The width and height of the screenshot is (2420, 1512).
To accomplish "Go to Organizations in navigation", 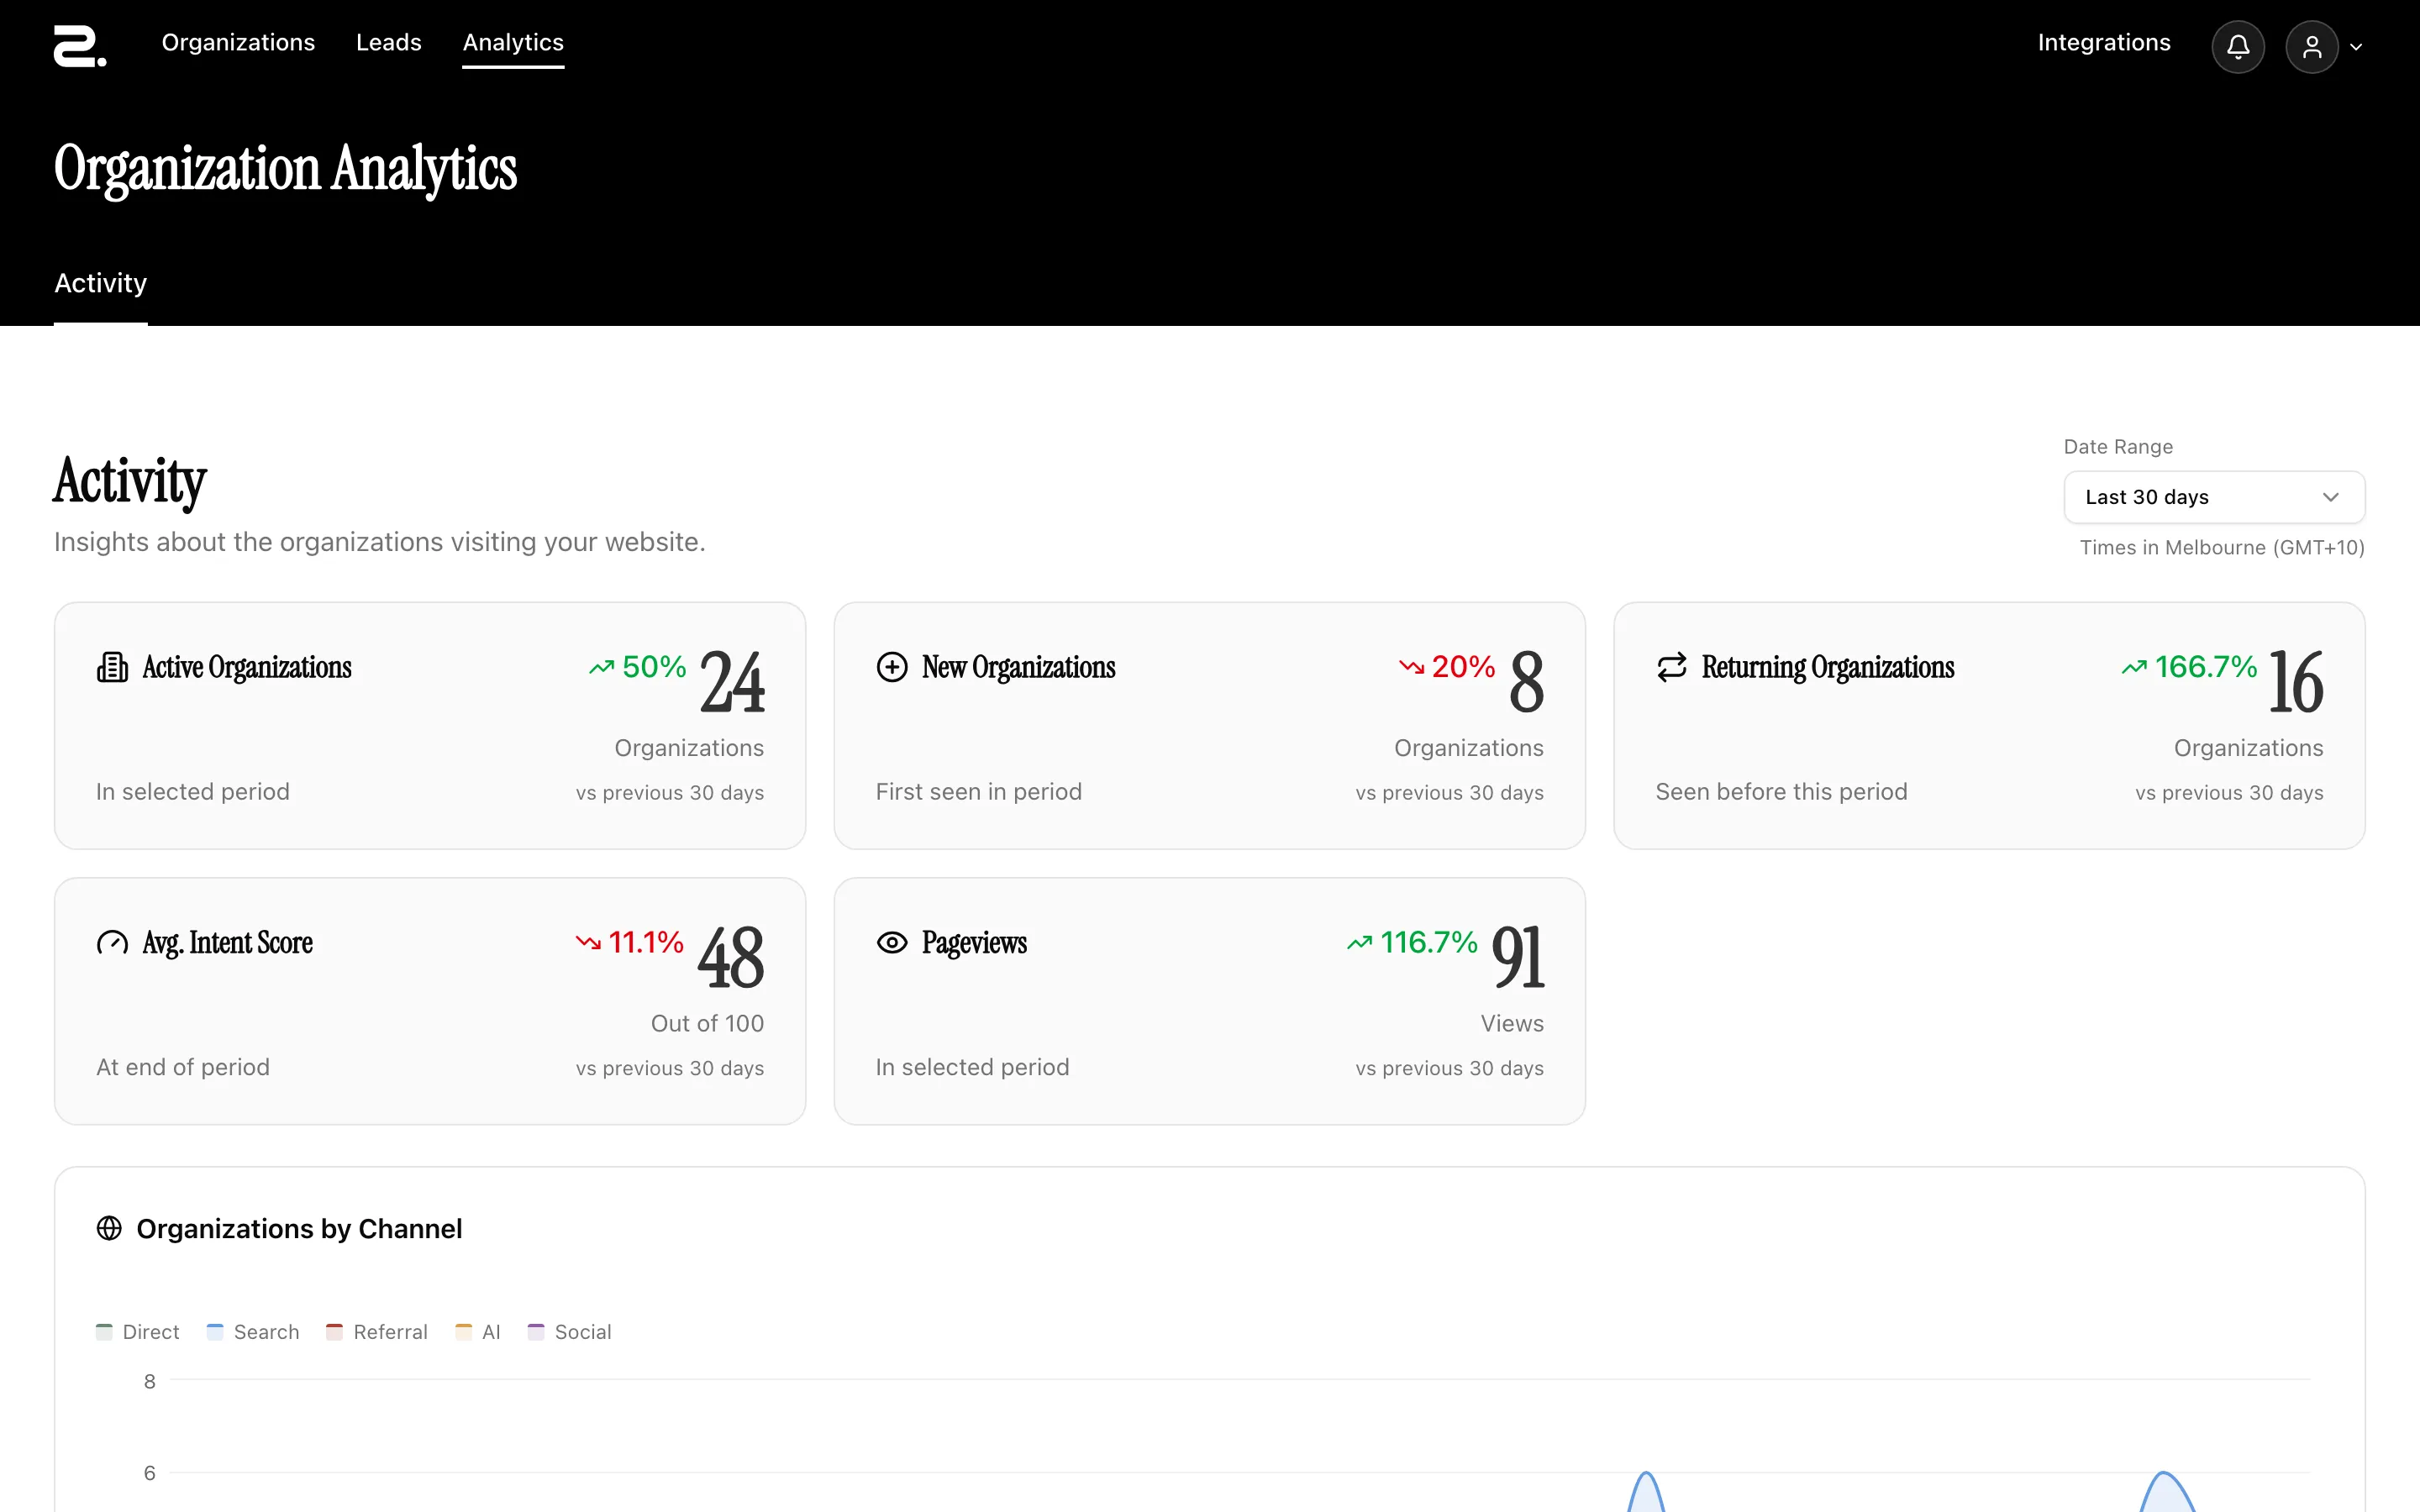I will pos(238,42).
